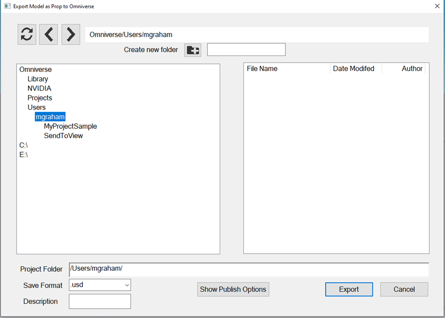Viewport: 445px width, 318px height.
Task: Refresh the folder listing
Action: pyautogui.click(x=27, y=34)
